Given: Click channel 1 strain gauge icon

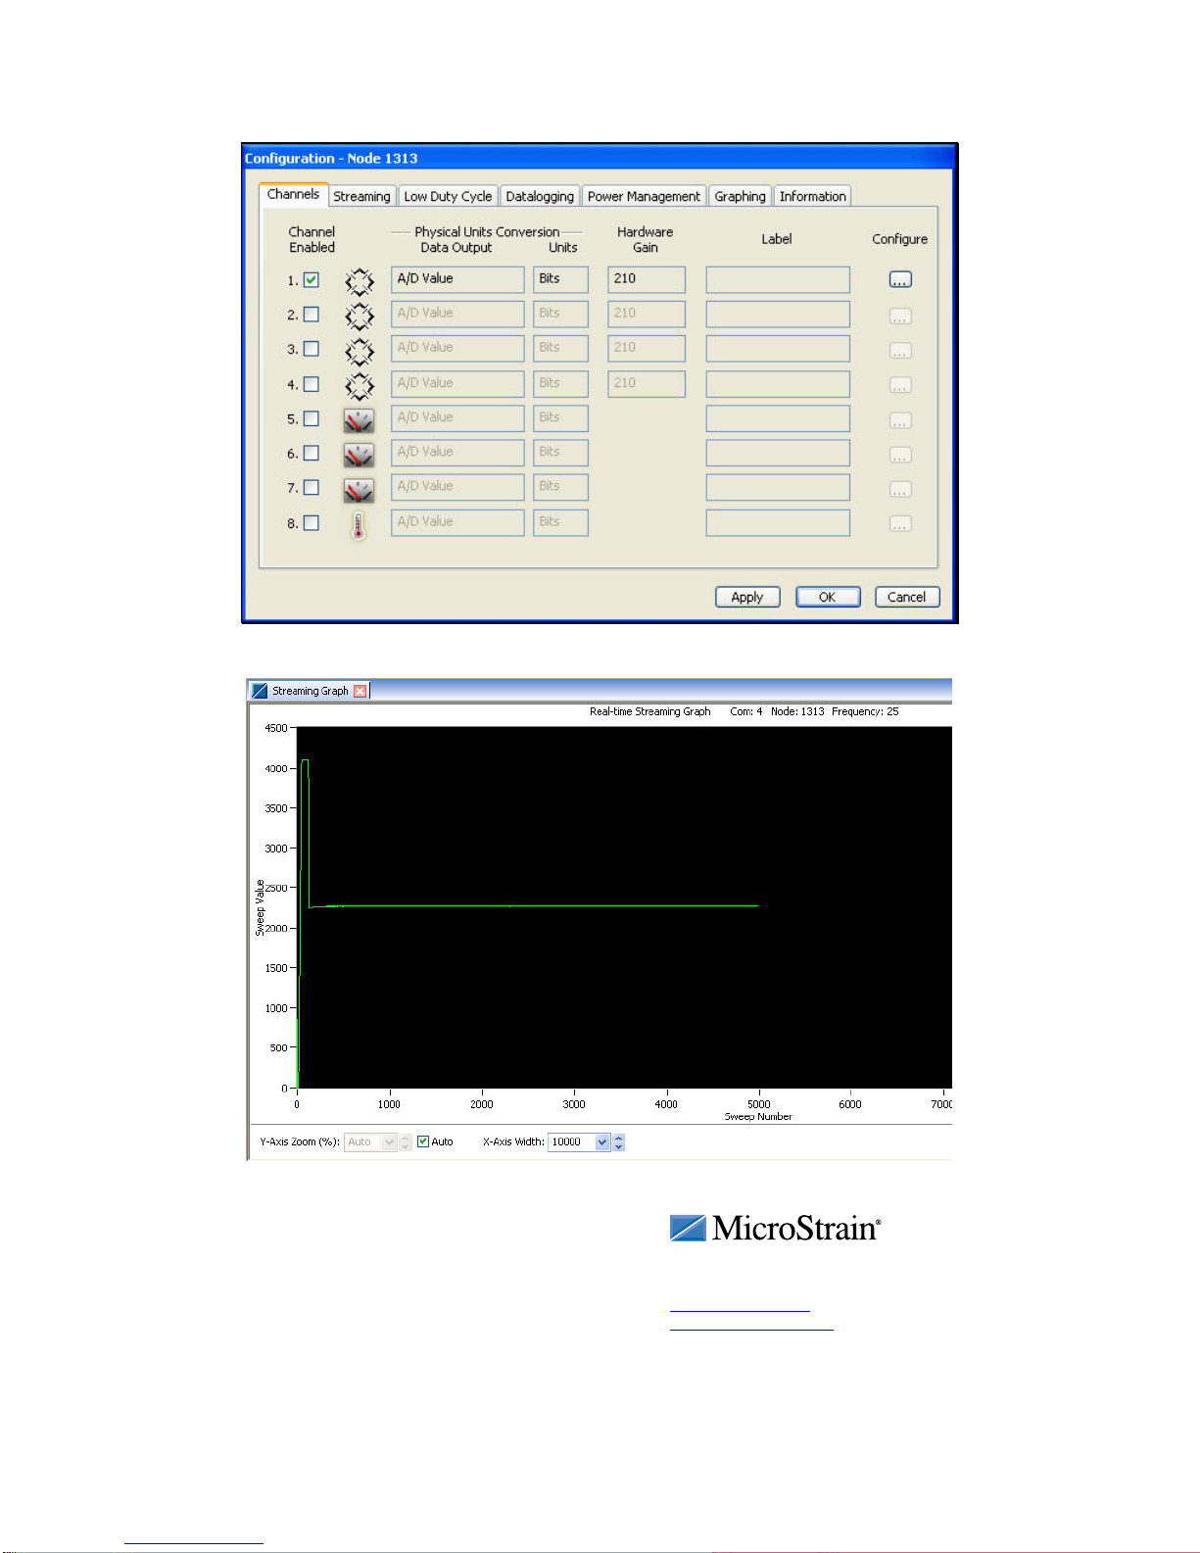Looking at the screenshot, I should pyautogui.click(x=360, y=282).
